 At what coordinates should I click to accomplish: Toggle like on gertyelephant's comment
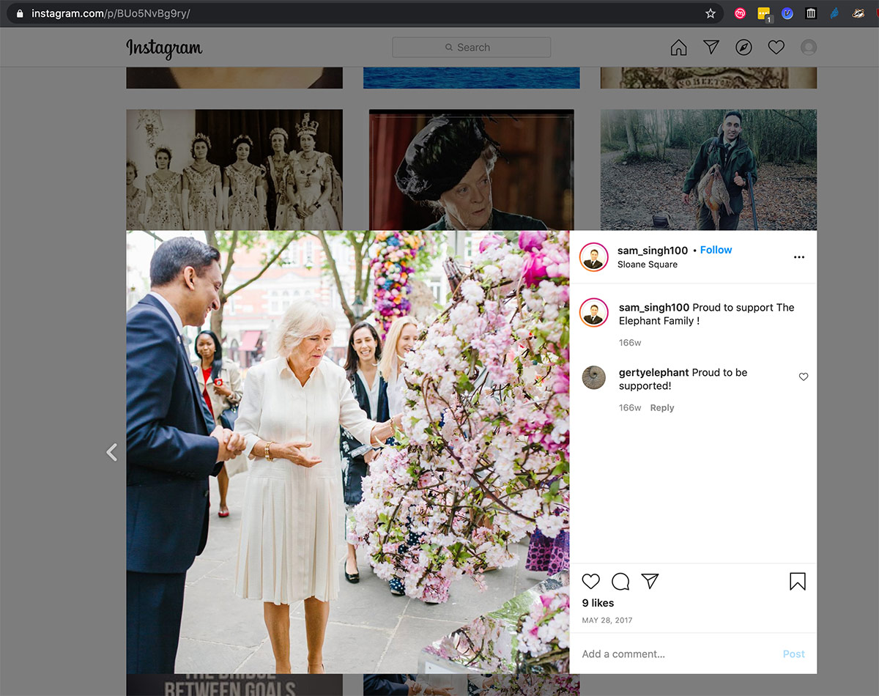click(804, 377)
